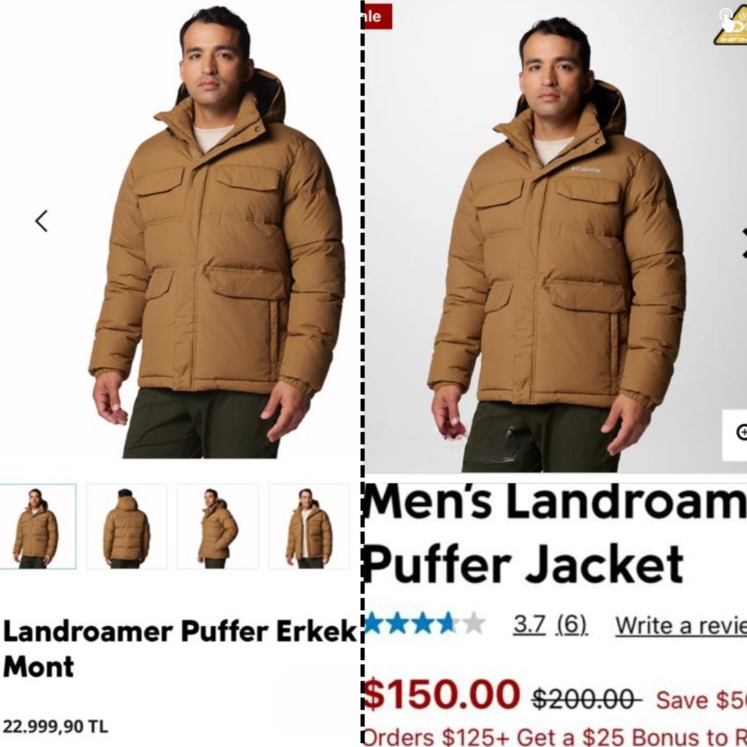Click the Landroamer Puffer Erkek Mont title
Image resolution: width=747 pixels, height=747 pixels.
click(179, 648)
